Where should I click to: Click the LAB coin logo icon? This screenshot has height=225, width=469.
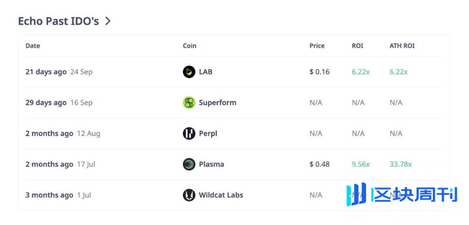tap(189, 72)
